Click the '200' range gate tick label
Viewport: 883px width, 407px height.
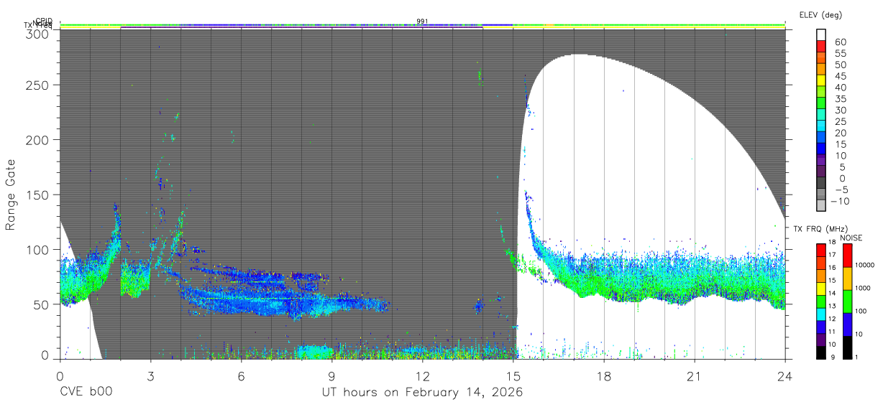(x=39, y=139)
